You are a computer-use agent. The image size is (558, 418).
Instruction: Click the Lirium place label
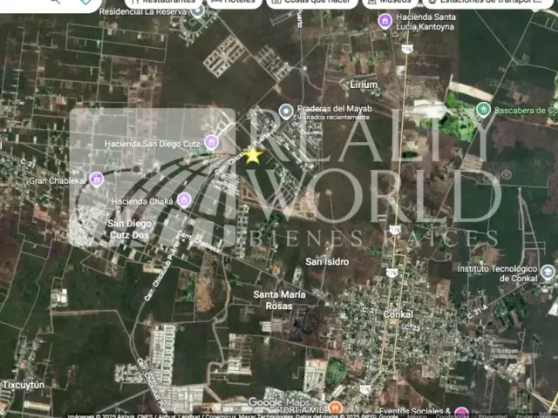click(x=364, y=85)
